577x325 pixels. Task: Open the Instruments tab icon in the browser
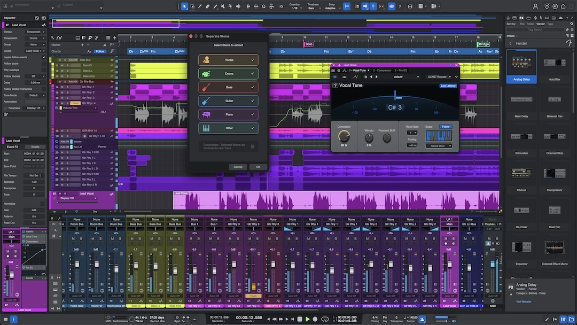514,18
